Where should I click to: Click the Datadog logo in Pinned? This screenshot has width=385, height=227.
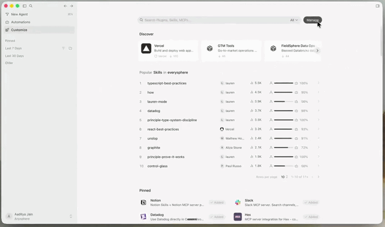pyautogui.click(x=144, y=217)
